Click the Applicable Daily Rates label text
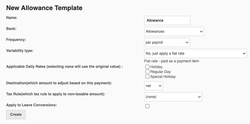This screenshot has height=124, width=250. click(x=64, y=67)
